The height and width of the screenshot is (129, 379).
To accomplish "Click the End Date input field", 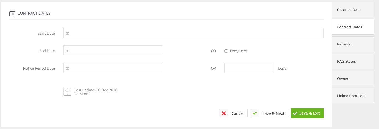I will [x=113, y=50].
